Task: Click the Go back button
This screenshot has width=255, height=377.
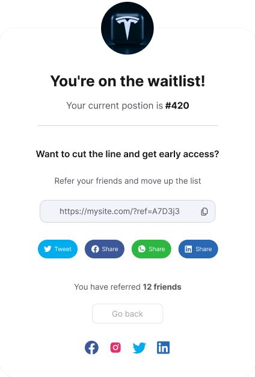Action: [127, 314]
